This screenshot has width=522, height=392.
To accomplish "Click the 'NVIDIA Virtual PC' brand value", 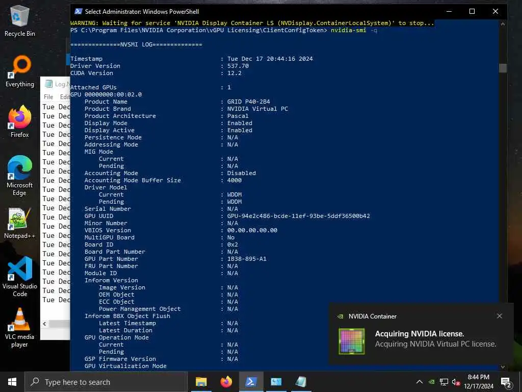I will [257, 109].
